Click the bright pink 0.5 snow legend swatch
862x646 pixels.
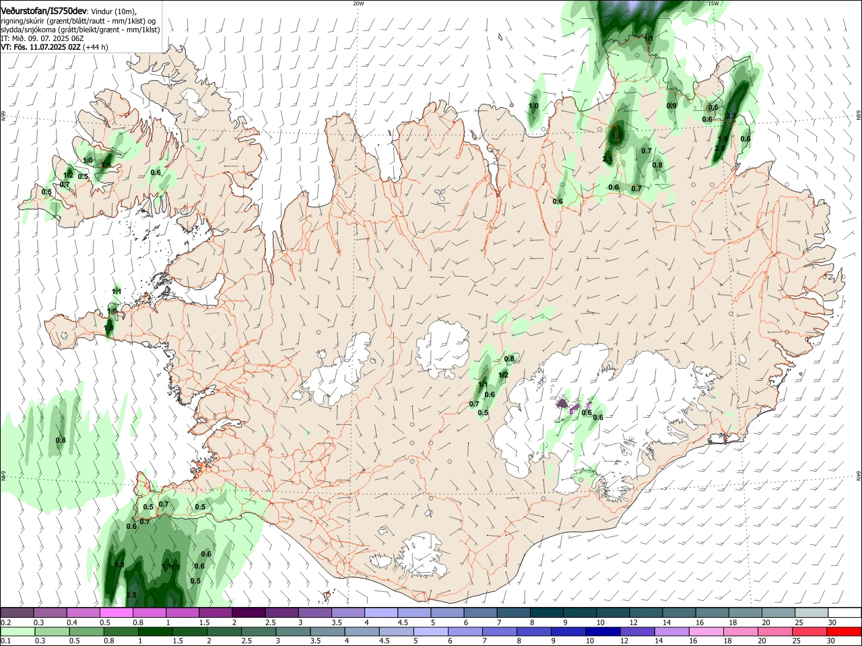coord(116,612)
